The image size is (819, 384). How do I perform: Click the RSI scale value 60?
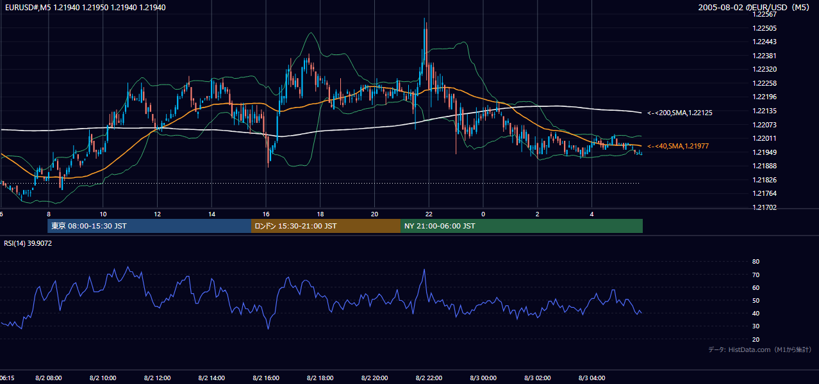(756, 287)
